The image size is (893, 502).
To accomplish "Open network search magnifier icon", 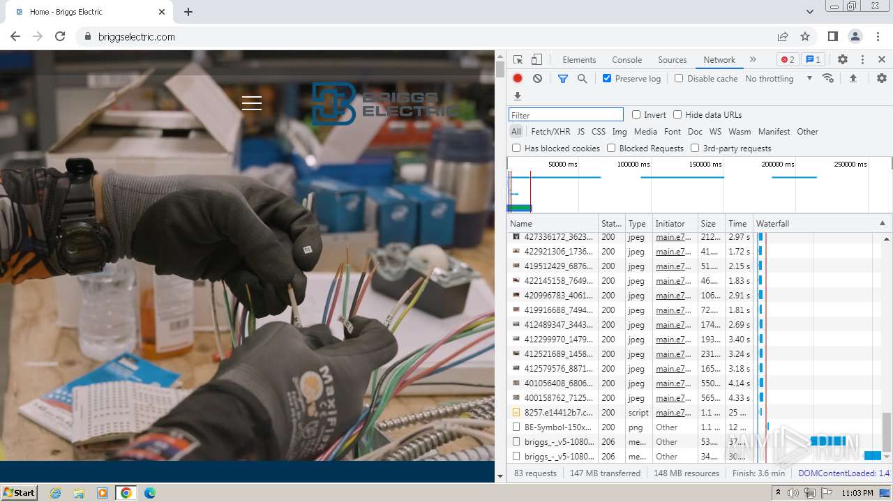I will click(x=583, y=79).
